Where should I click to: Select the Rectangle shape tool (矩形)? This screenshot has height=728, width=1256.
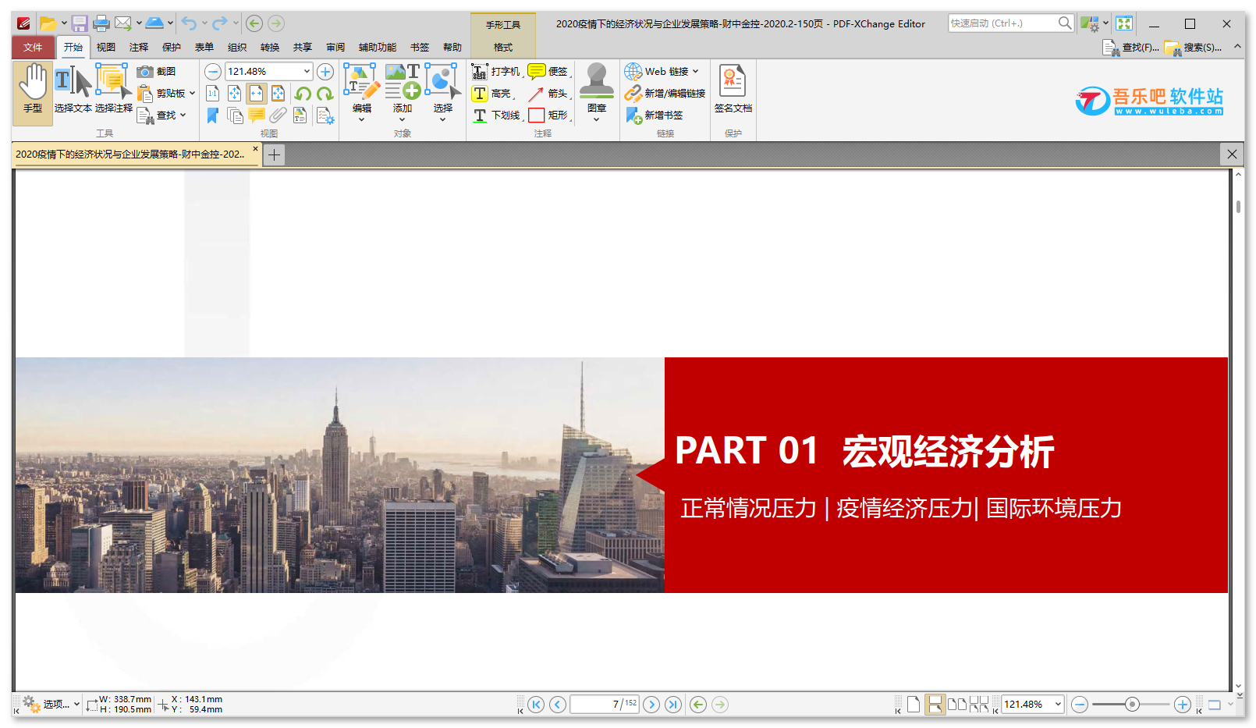[x=548, y=115]
